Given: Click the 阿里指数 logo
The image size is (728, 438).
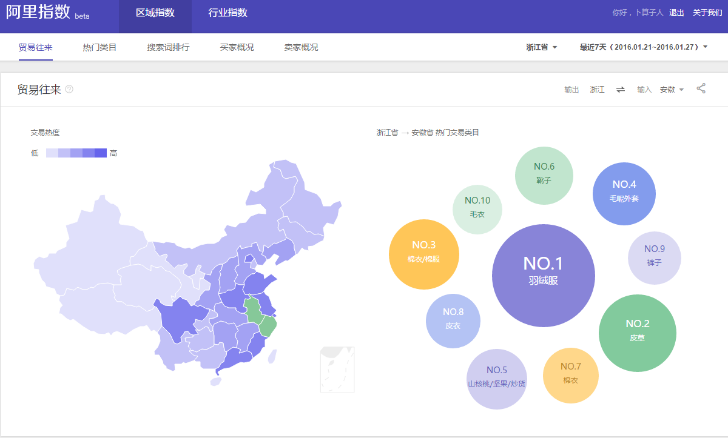Looking at the screenshot, I should pyautogui.click(x=39, y=13).
